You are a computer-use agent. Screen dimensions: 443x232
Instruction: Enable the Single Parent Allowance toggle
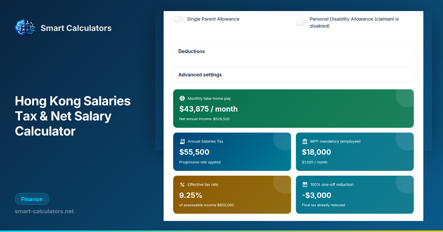pyautogui.click(x=179, y=19)
